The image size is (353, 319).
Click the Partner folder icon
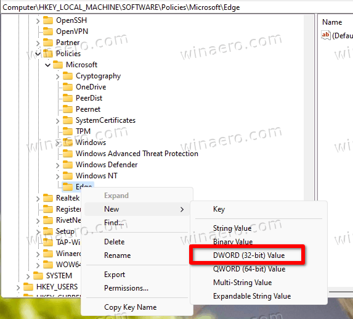[x=48, y=42]
